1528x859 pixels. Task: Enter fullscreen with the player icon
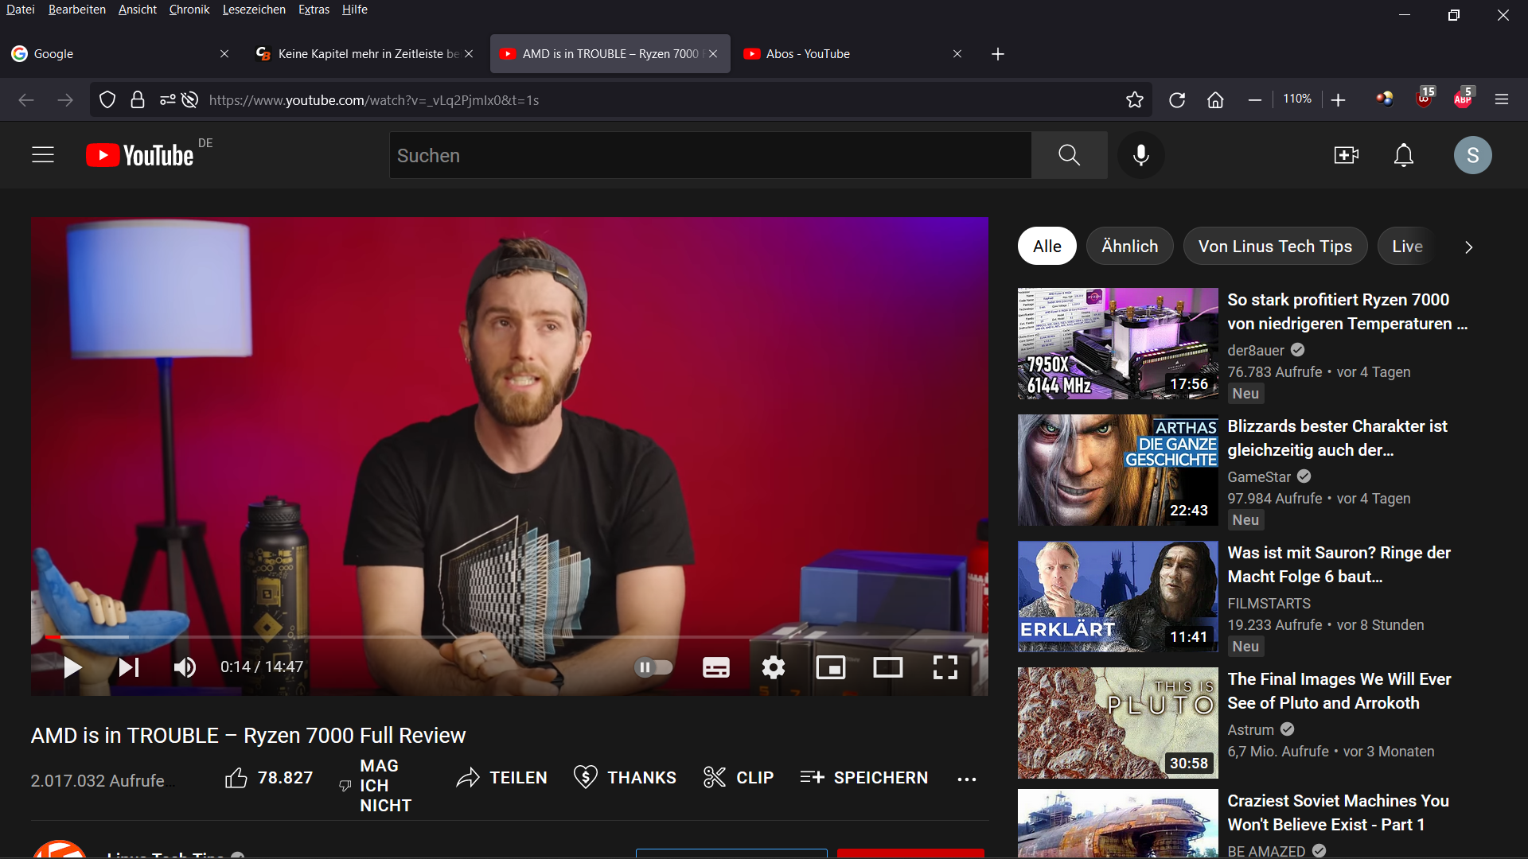[945, 667]
